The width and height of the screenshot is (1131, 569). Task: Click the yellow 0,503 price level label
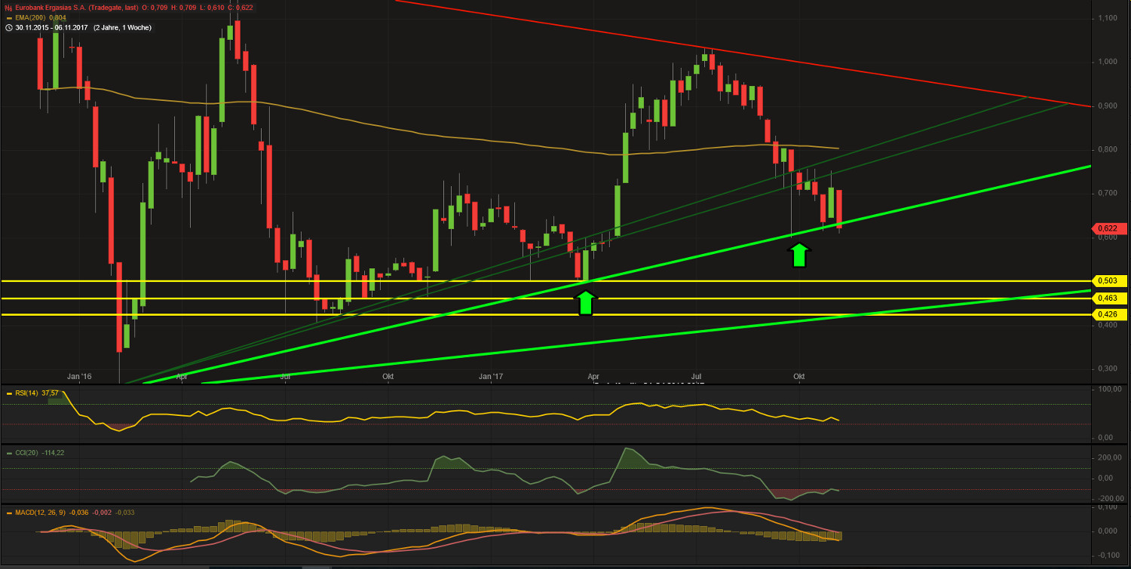click(1108, 280)
